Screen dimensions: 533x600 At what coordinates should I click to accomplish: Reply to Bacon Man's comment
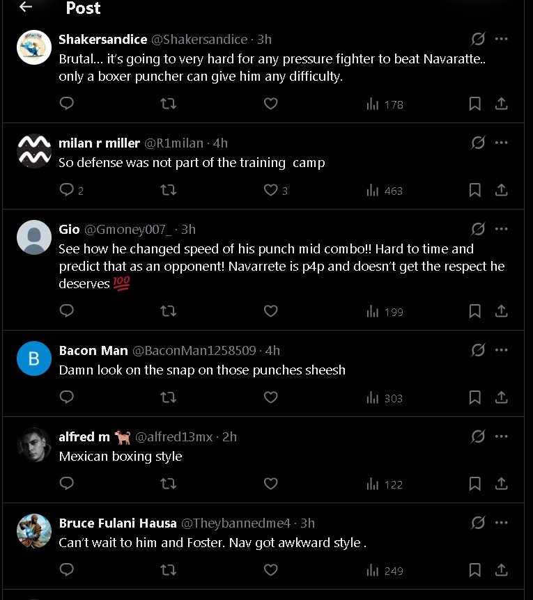67,397
